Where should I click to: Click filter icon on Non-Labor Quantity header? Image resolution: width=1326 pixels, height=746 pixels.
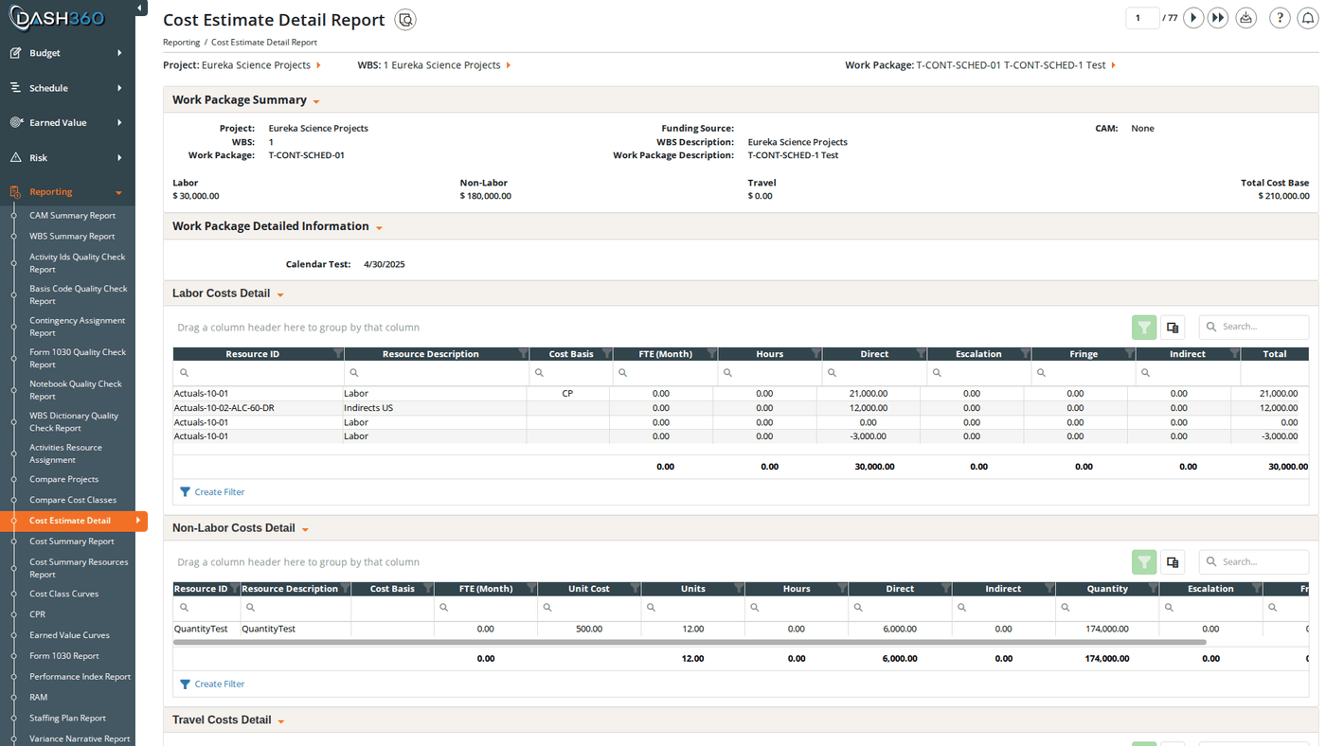pyautogui.click(x=1153, y=589)
